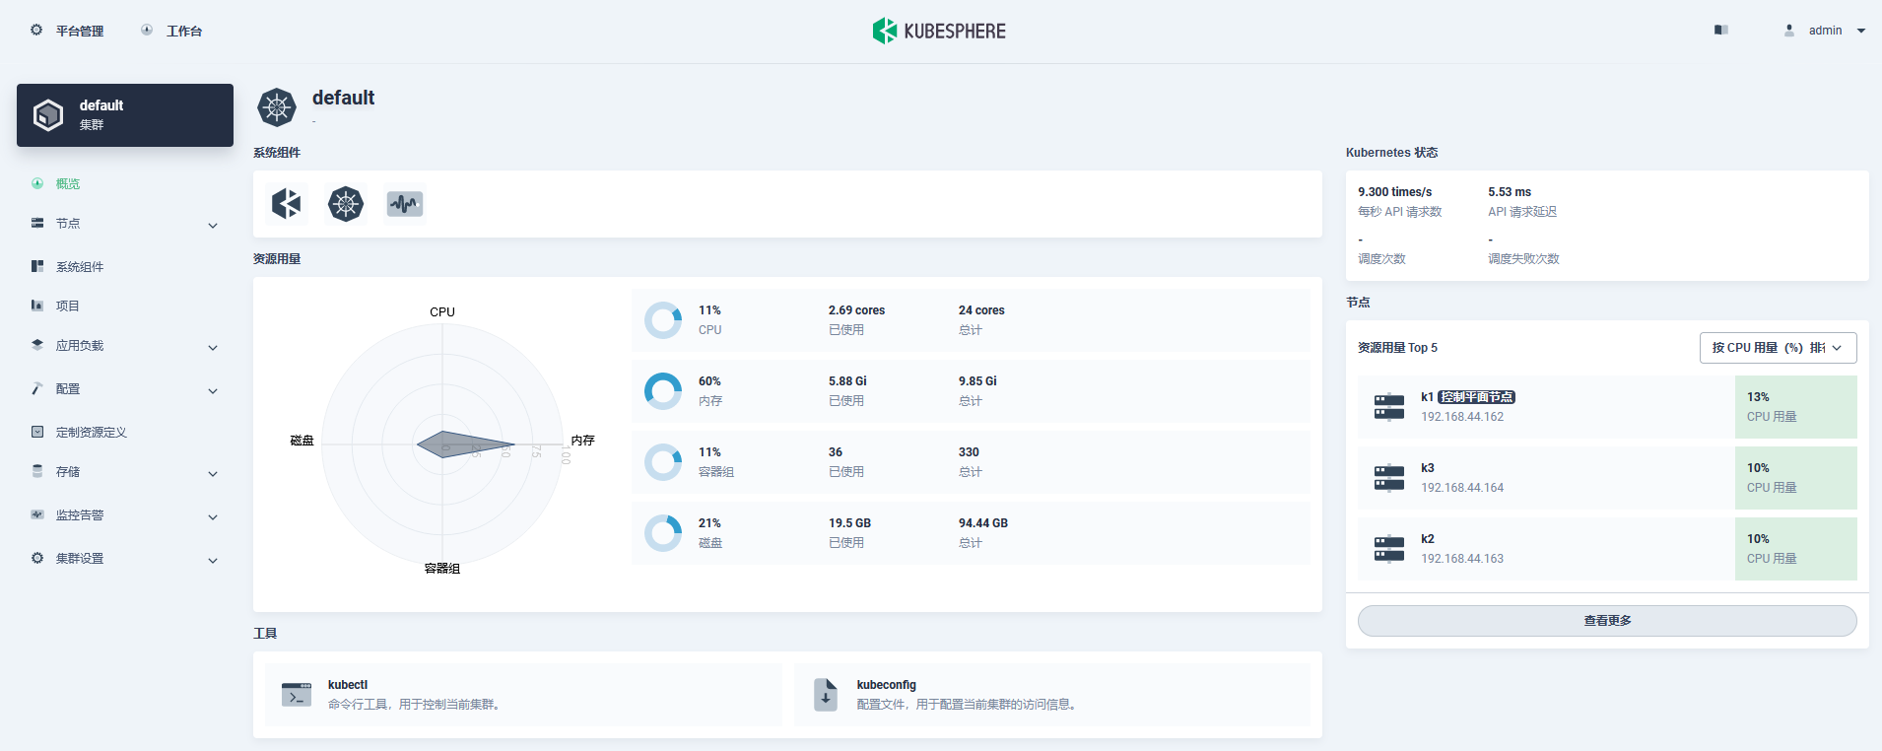
Task: Click the k3 node server icon
Action: coord(1389,478)
